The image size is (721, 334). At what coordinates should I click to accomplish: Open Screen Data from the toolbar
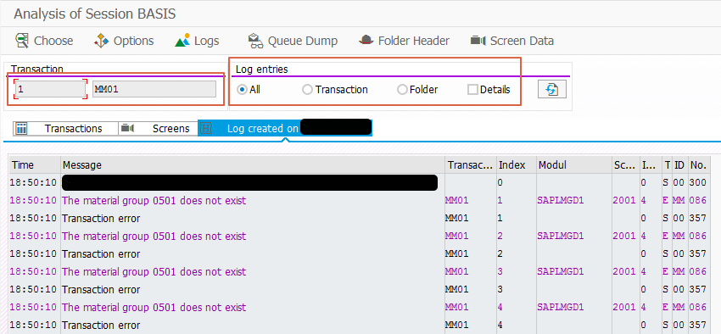[512, 41]
